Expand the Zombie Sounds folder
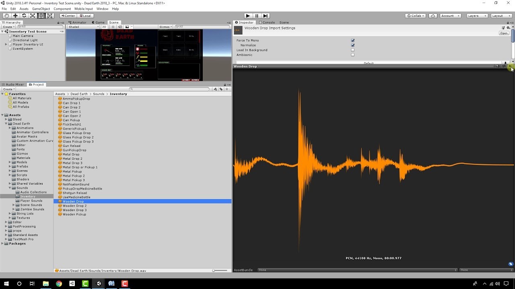 (x=14, y=210)
